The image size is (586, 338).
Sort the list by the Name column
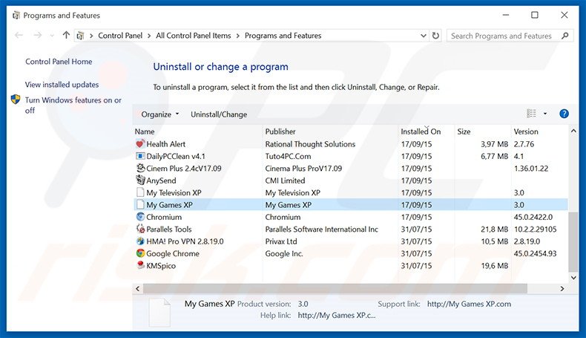(145, 131)
